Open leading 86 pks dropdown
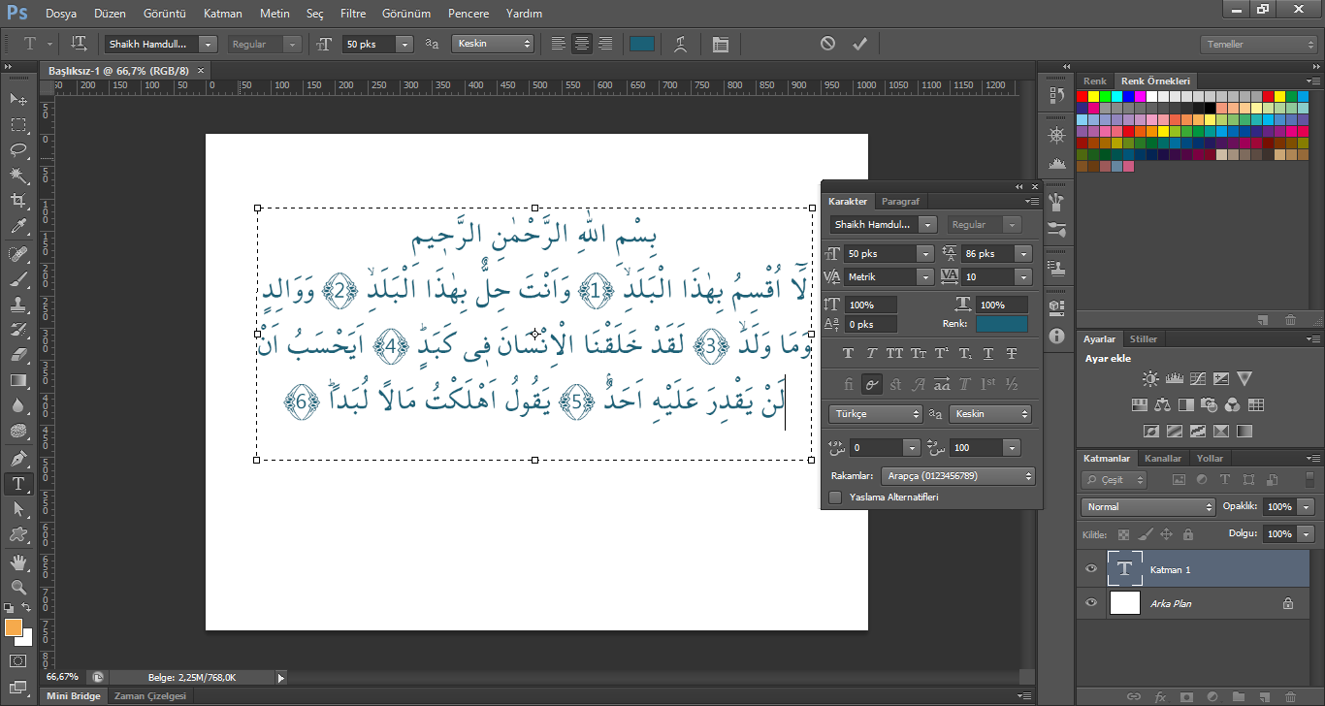Viewport: 1325px width, 706px height. pyautogui.click(x=1023, y=253)
